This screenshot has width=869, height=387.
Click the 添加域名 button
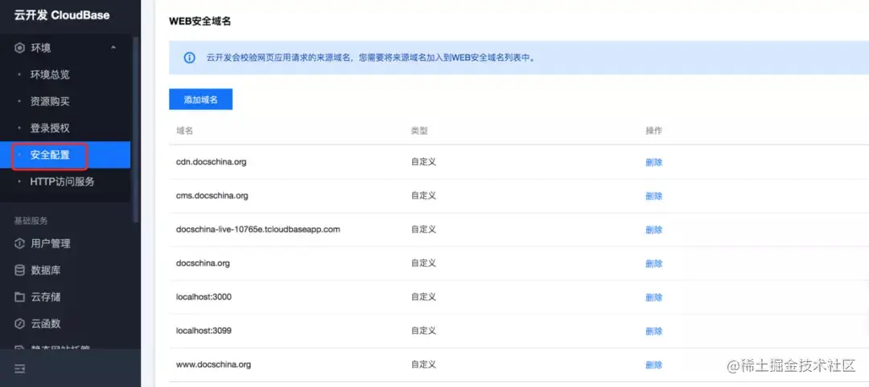200,100
